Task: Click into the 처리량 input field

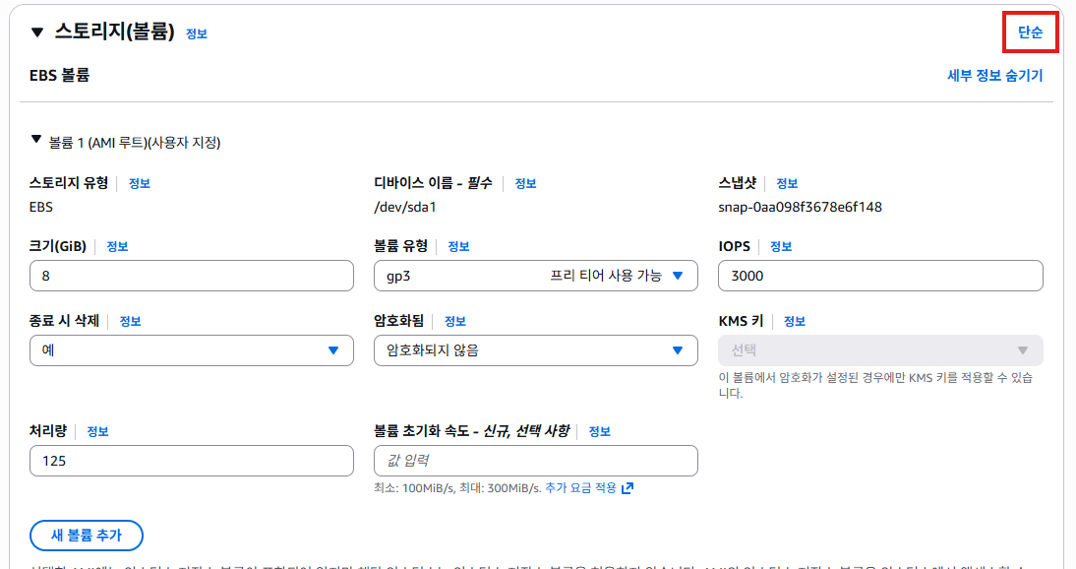Action: pyautogui.click(x=192, y=461)
